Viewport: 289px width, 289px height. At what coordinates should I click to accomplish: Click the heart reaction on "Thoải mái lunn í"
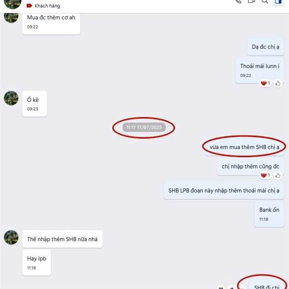pyautogui.click(x=265, y=83)
